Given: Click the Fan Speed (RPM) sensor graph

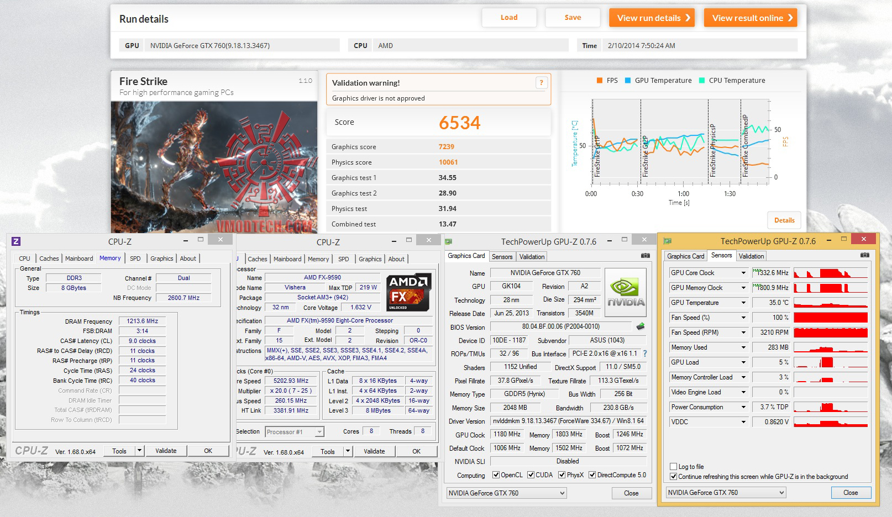Looking at the screenshot, I should pyautogui.click(x=831, y=333).
